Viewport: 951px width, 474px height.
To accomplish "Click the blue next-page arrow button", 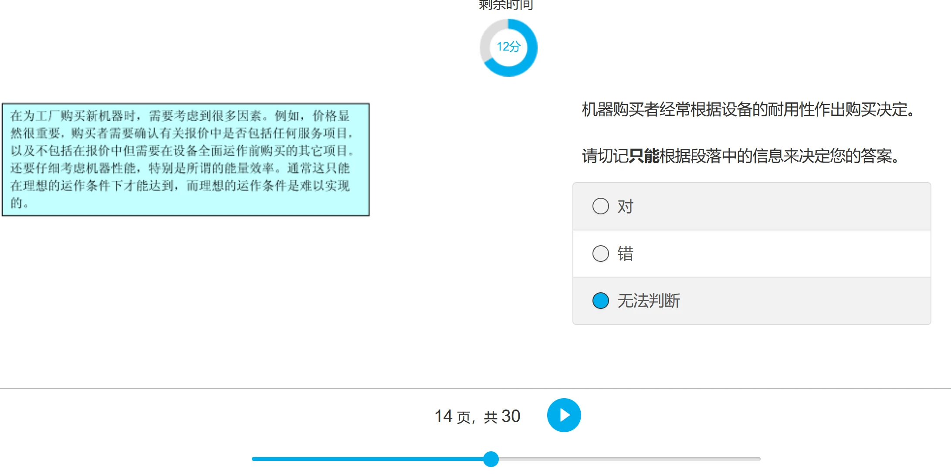I will (x=564, y=415).
